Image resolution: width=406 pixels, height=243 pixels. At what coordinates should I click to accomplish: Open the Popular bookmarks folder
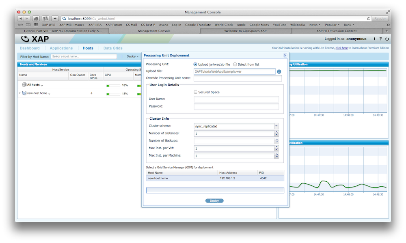click(x=332, y=25)
